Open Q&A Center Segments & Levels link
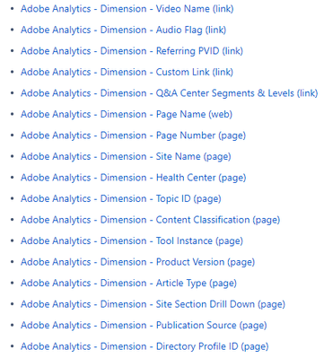Image resolution: width=324 pixels, height=358 pixels. point(169,93)
